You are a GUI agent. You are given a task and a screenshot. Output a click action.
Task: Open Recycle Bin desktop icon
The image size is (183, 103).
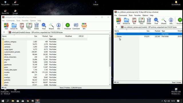(x=5, y=3)
